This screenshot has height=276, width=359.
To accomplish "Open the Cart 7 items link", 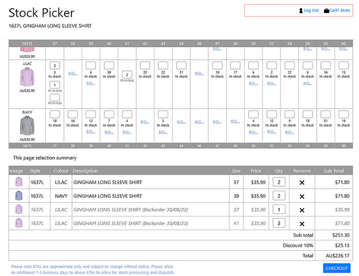I will pos(340,10).
